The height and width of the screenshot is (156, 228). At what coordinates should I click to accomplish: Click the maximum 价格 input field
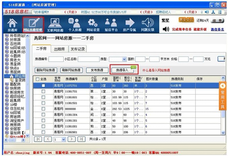pyautogui.click(x=198, y=59)
